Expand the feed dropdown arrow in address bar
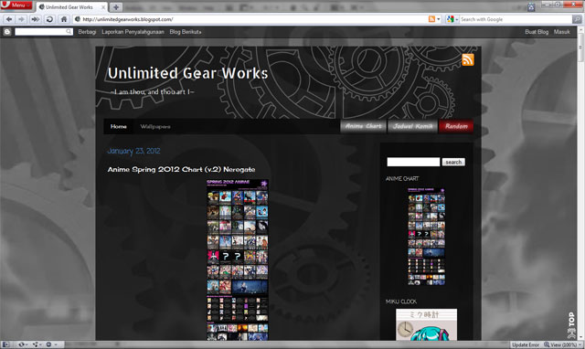Image resolution: width=585 pixels, height=349 pixels. coord(439,19)
